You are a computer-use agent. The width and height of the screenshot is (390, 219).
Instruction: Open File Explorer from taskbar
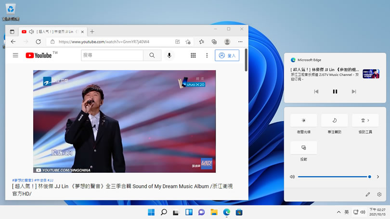pyautogui.click(x=214, y=212)
